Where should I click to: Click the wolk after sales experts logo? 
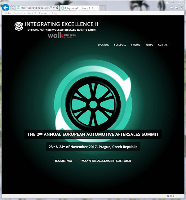pyautogui.click(x=62, y=35)
